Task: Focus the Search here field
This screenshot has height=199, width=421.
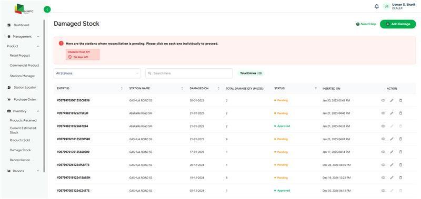Action: point(189,74)
